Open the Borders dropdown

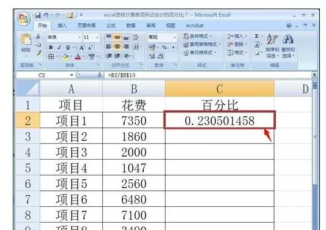[57, 56]
